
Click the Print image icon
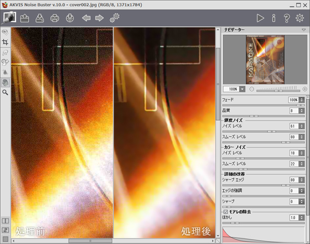coord(55,18)
